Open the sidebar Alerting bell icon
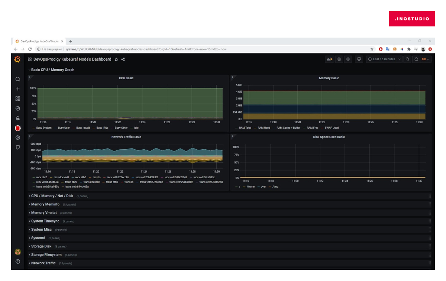 pyautogui.click(x=17, y=118)
